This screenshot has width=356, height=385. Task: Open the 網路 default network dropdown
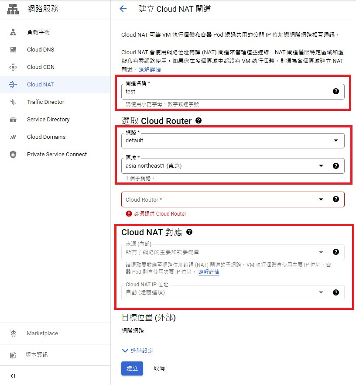coord(233,141)
